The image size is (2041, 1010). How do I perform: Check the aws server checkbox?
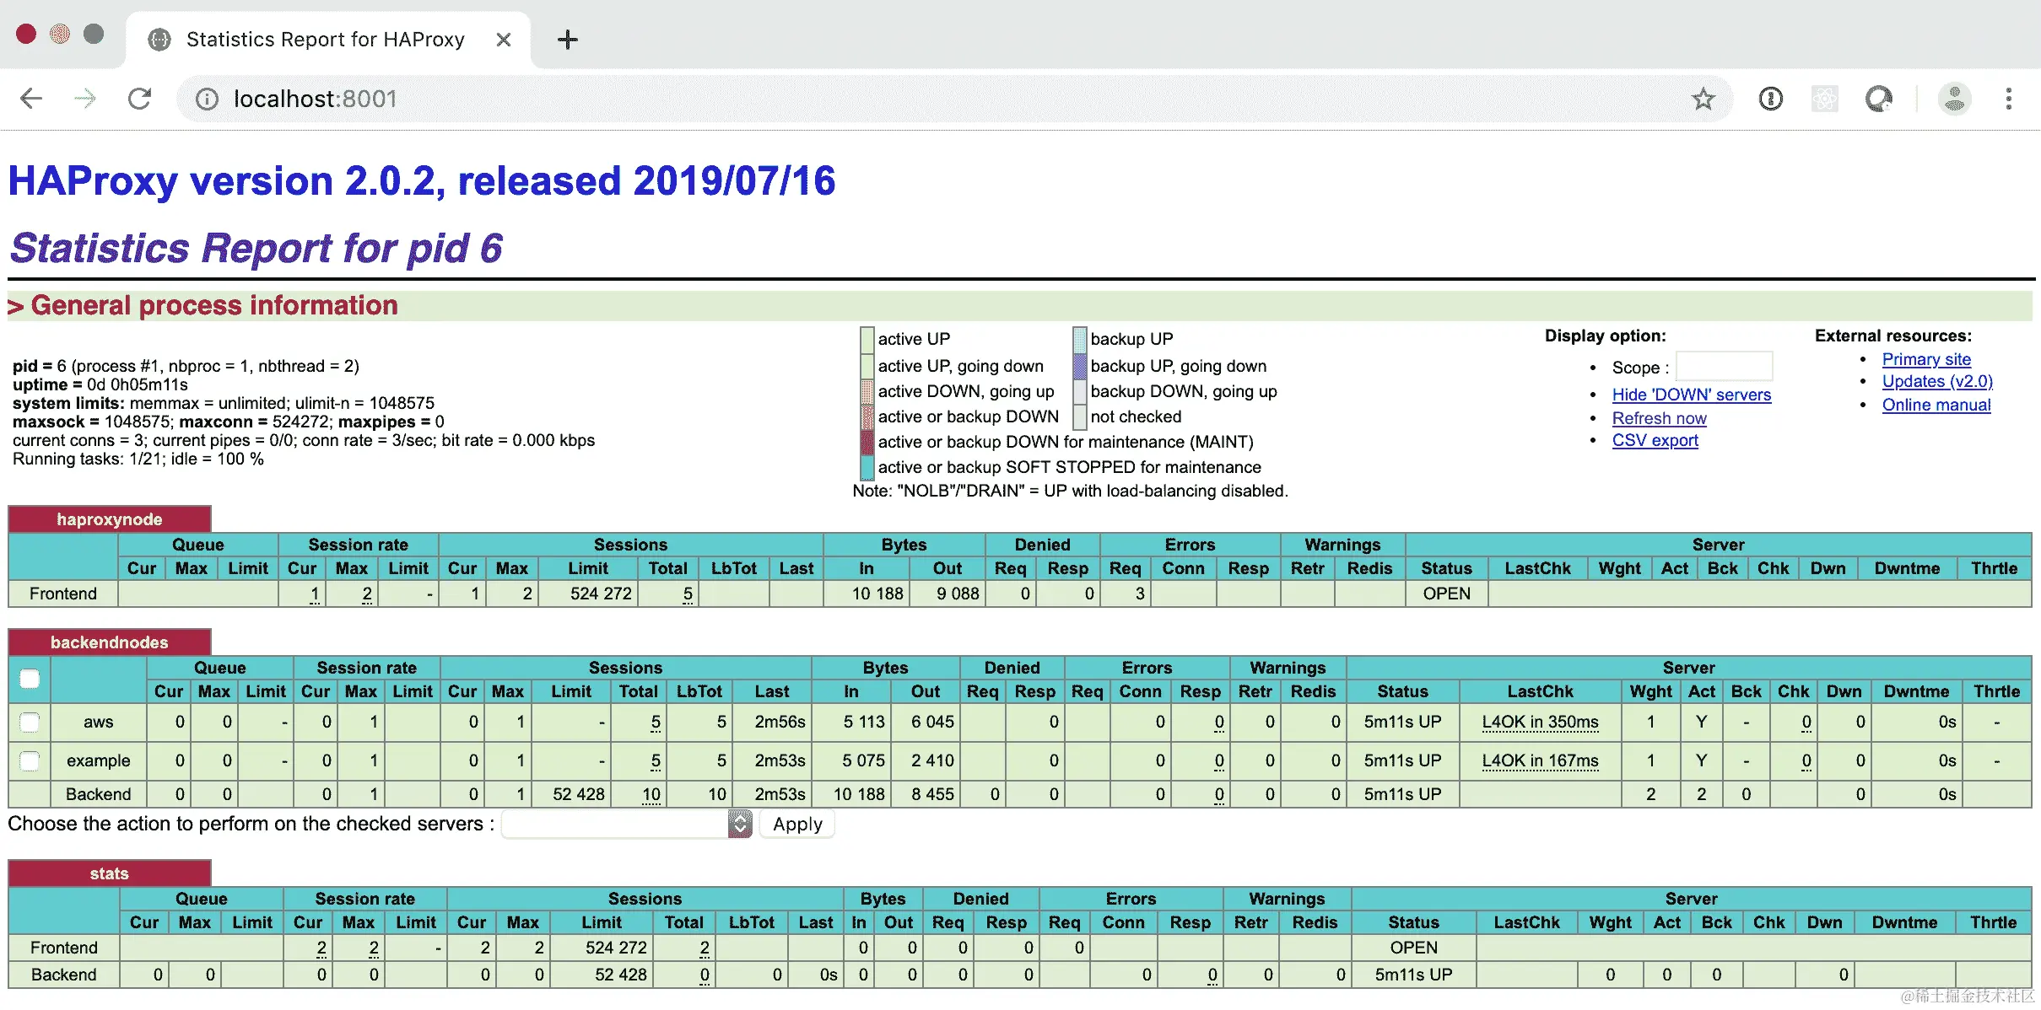click(30, 723)
